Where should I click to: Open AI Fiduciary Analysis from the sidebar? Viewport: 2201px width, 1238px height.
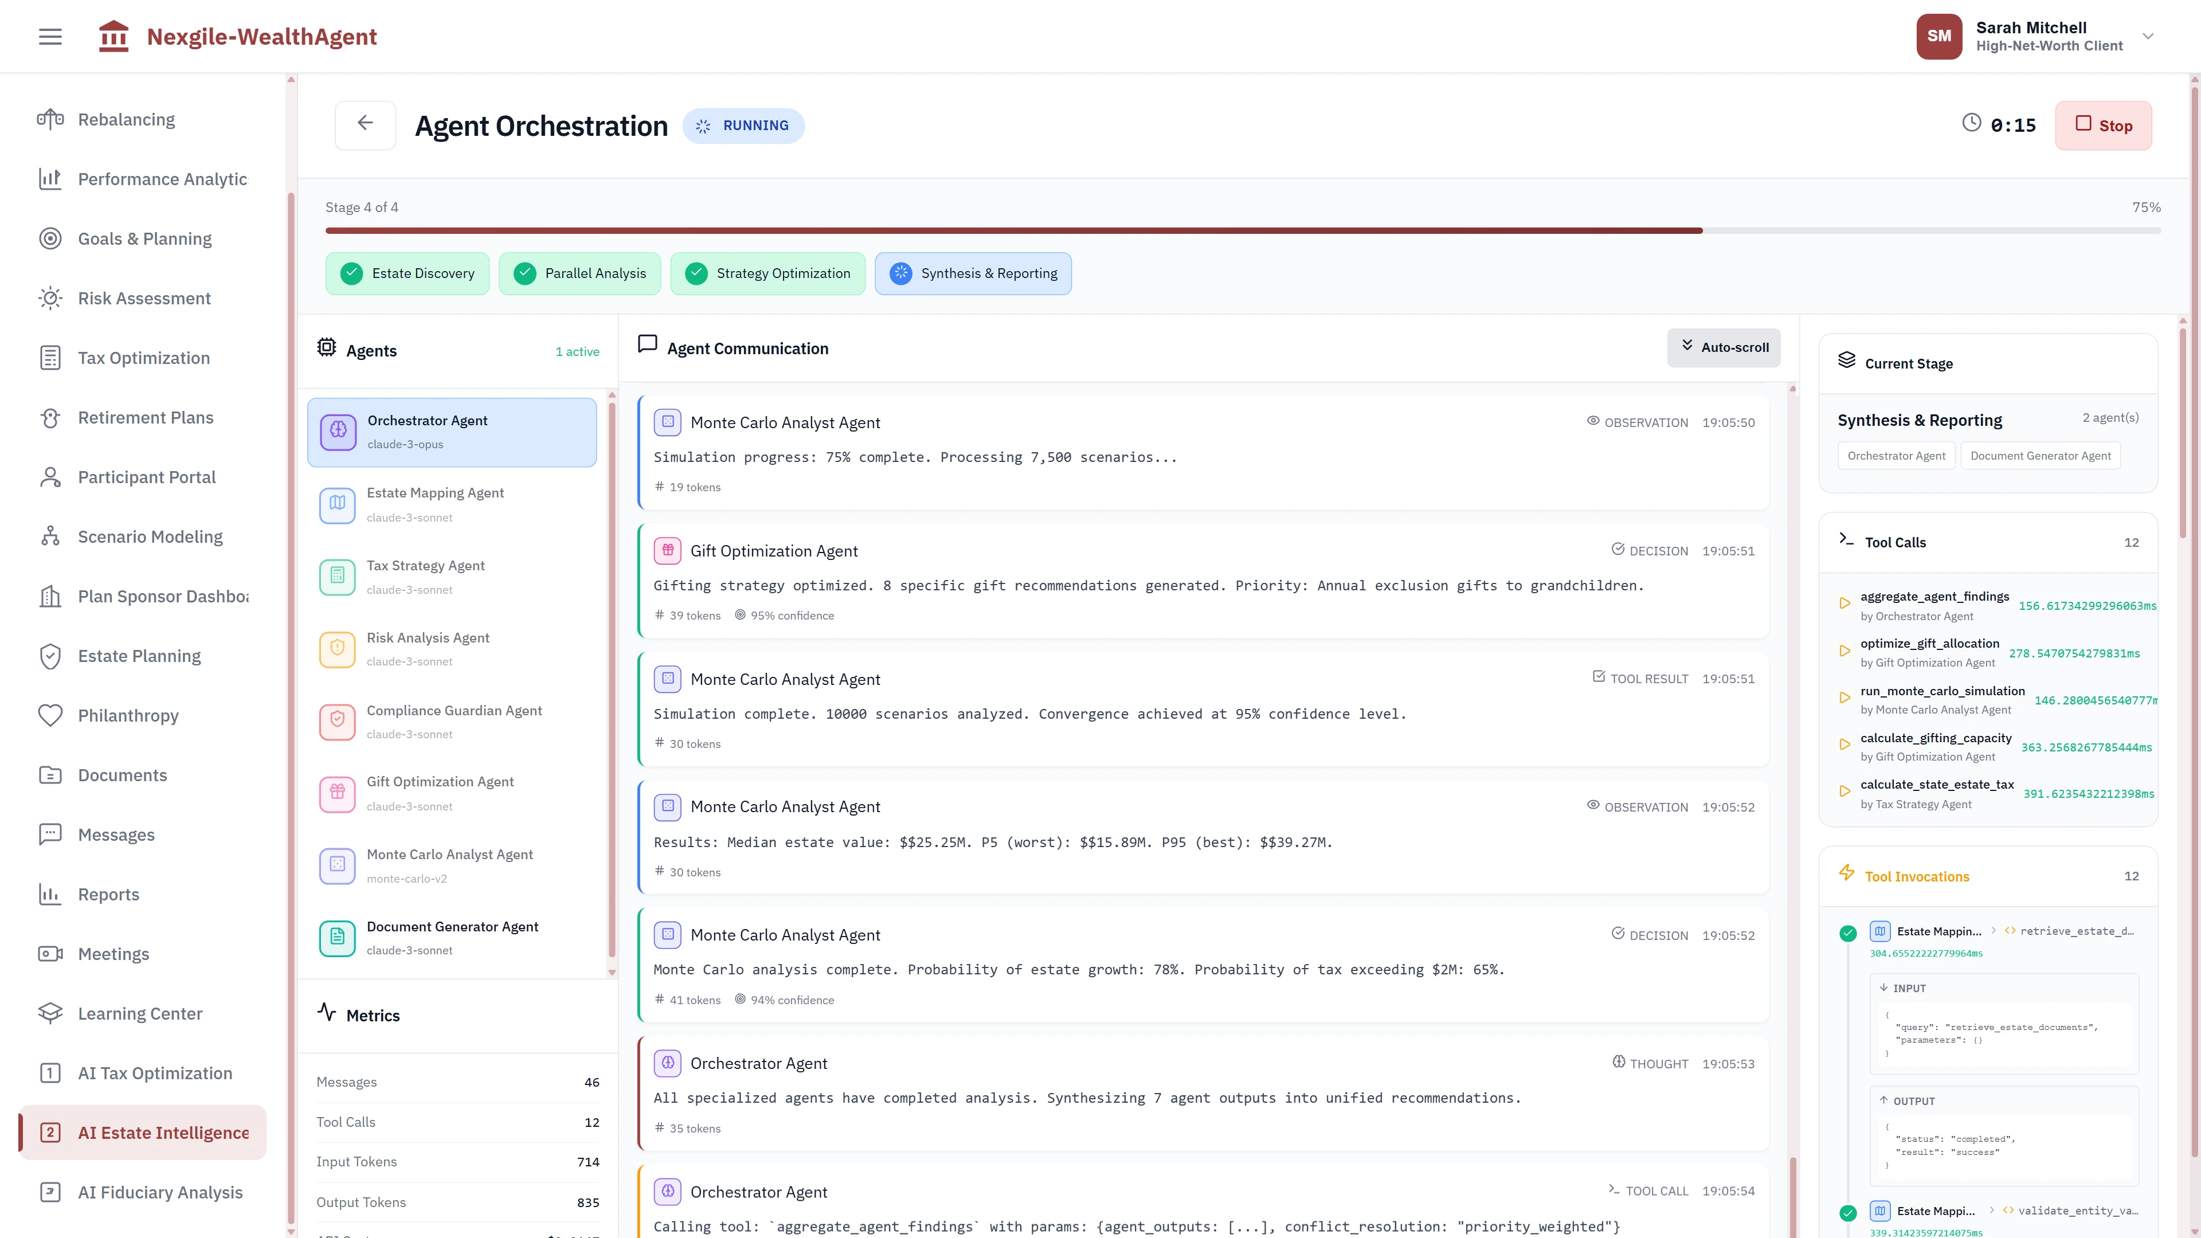click(159, 1192)
